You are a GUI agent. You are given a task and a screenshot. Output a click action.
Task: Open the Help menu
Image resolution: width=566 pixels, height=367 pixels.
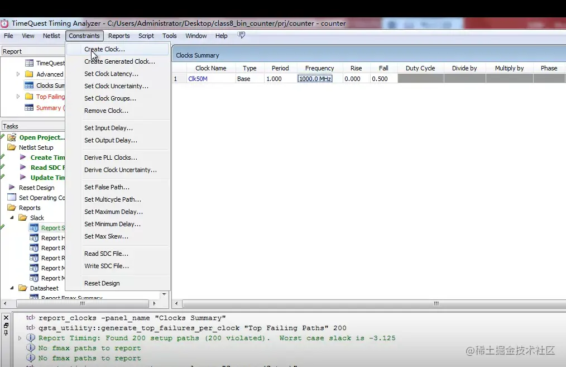(221, 36)
